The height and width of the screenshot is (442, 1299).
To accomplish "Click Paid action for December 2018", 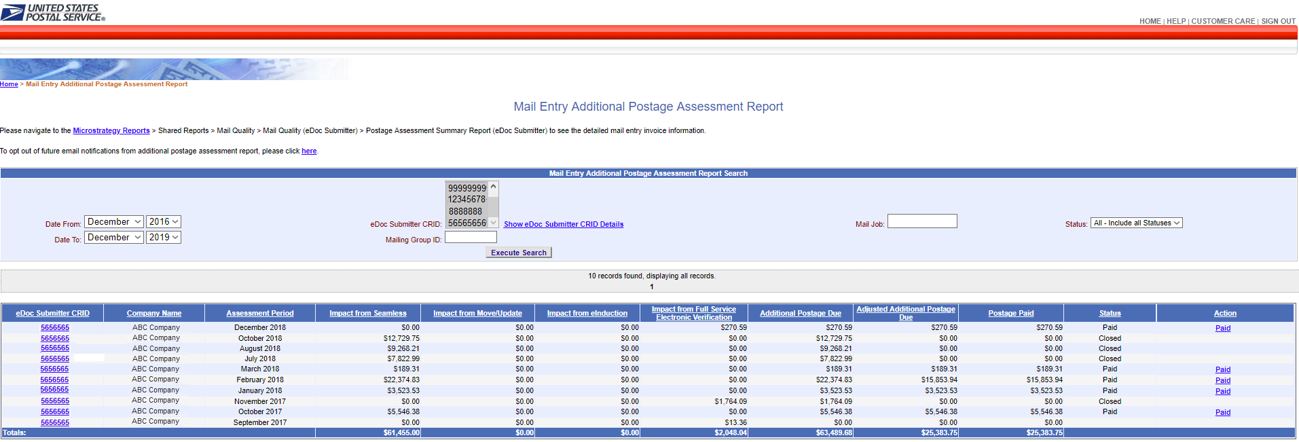I will click(x=1222, y=329).
